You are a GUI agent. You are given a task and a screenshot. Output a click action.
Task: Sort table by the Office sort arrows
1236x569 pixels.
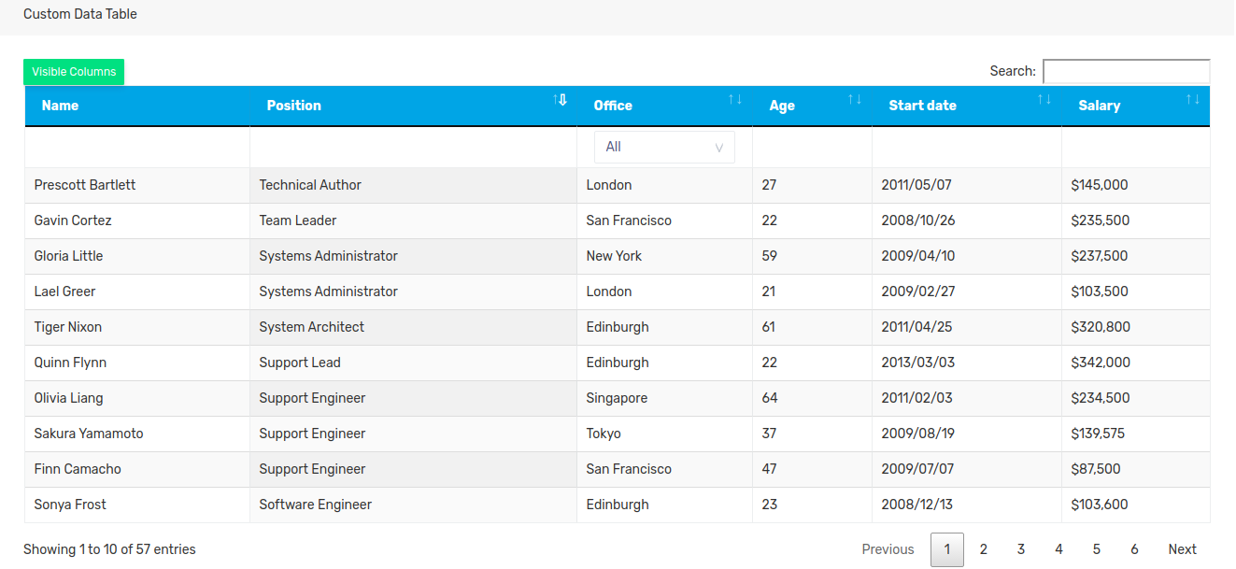(735, 100)
